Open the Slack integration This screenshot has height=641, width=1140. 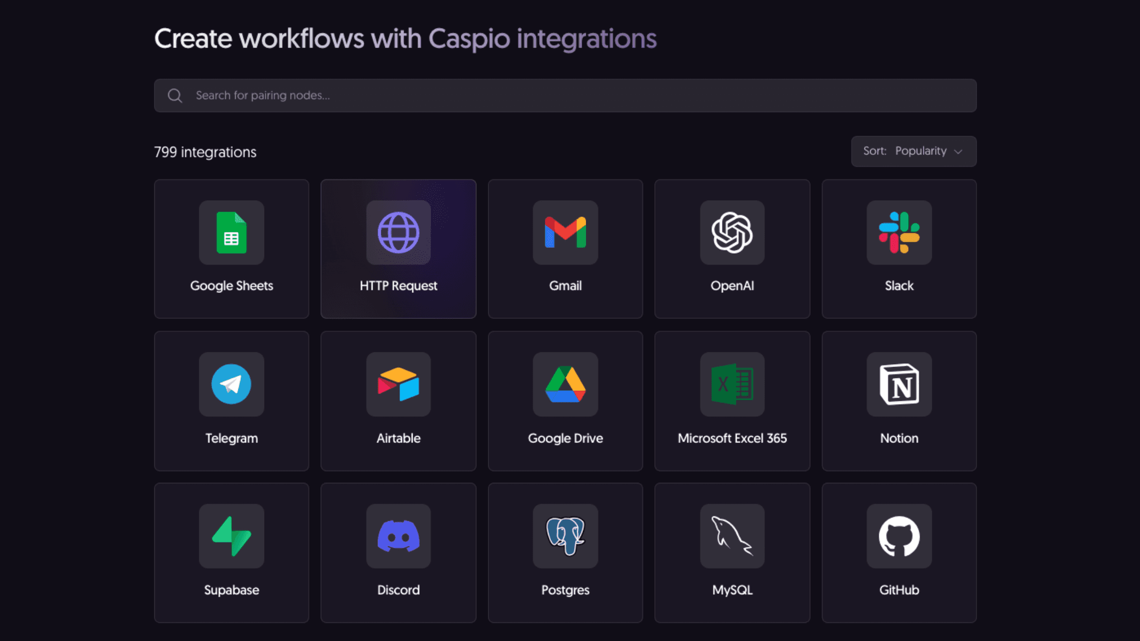tap(899, 233)
